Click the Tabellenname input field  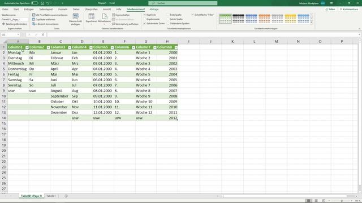pos(15,20)
